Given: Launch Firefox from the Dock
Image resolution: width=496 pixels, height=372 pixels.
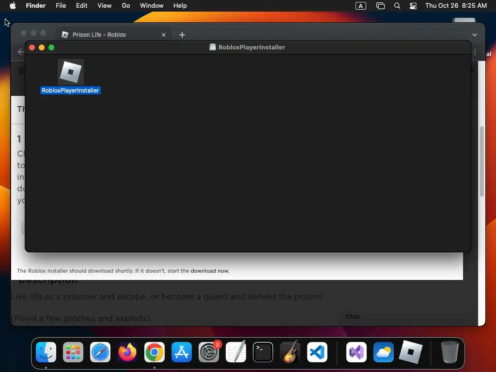Looking at the screenshot, I should point(127,352).
